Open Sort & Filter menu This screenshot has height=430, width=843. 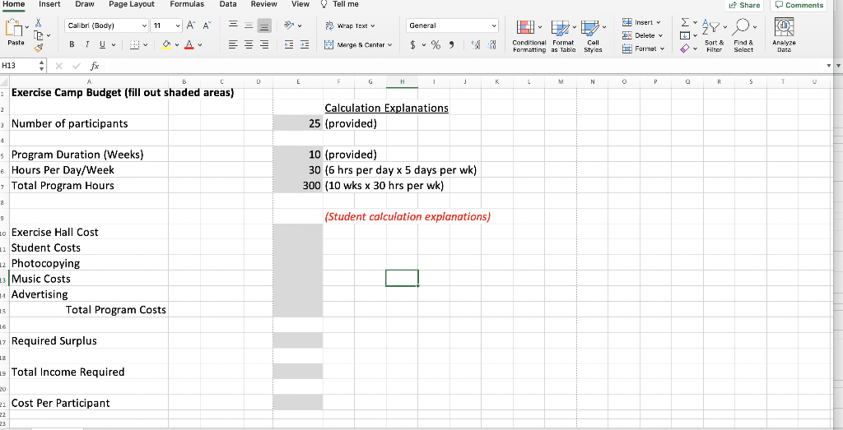pyautogui.click(x=714, y=36)
